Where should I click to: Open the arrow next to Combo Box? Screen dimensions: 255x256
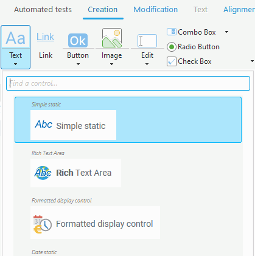[227, 32]
